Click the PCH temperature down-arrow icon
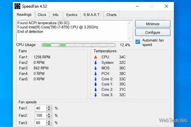 coord(95,74)
